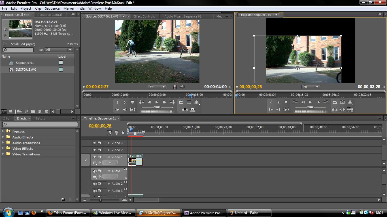Set In point in Source monitor
The width and height of the screenshot is (387, 217).
(117, 102)
